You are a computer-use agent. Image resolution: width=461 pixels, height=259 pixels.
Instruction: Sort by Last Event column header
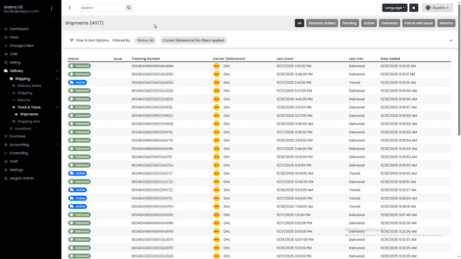285,59
